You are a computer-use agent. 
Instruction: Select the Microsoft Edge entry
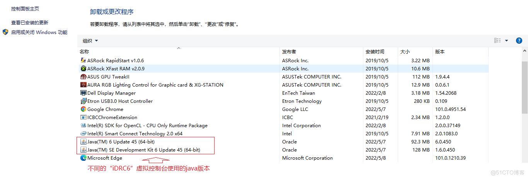[283, 158]
